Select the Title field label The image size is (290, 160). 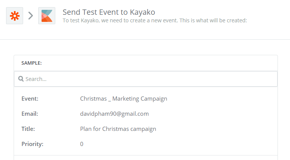pyautogui.click(x=28, y=129)
